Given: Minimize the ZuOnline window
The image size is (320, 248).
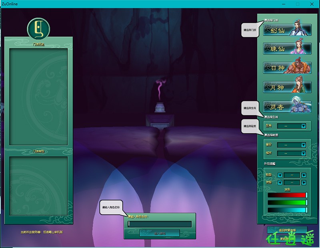Looking at the screenshot, I should point(284,4).
